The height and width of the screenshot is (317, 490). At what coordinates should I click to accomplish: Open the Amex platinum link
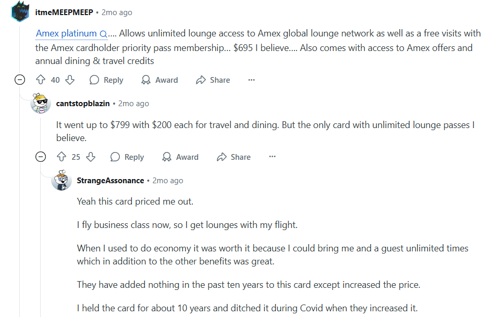67,34
